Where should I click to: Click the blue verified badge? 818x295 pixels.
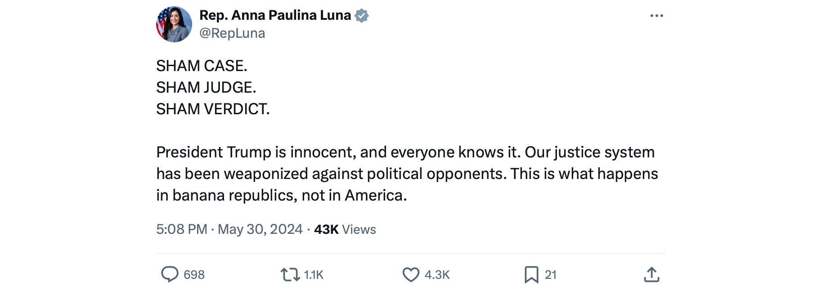point(362,16)
